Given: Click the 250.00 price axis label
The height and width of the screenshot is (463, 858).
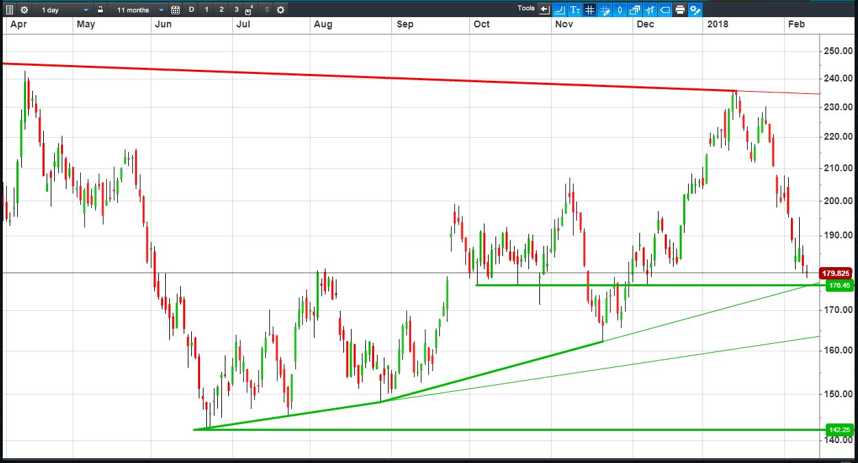Looking at the screenshot, I should [837, 51].
